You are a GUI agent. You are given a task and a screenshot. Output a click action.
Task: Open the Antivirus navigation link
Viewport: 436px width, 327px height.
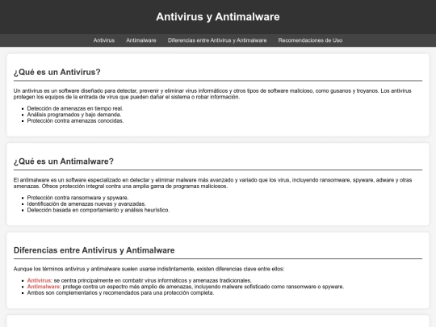(x=104, y=40)
